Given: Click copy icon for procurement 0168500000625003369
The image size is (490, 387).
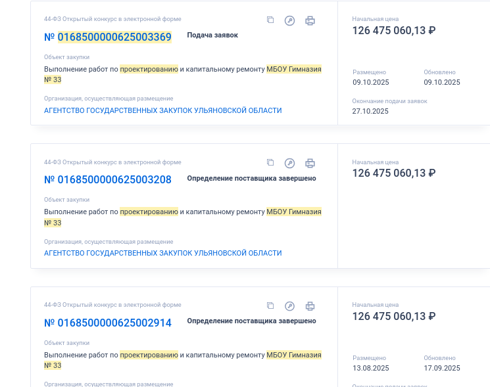Looking at the screenshot, I should [270, 20].
